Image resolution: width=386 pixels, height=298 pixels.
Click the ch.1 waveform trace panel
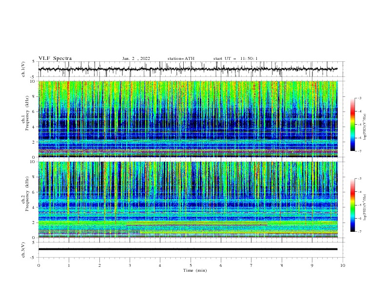click(x=191, y=69)
